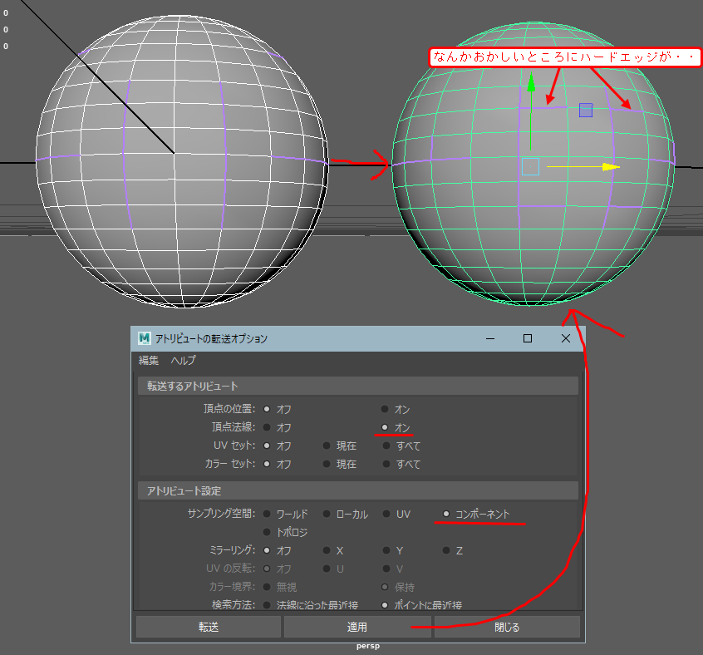Click the 転送 button
Image resolution: width=703 pixels, height=655 pixels.
coord(208,627)
